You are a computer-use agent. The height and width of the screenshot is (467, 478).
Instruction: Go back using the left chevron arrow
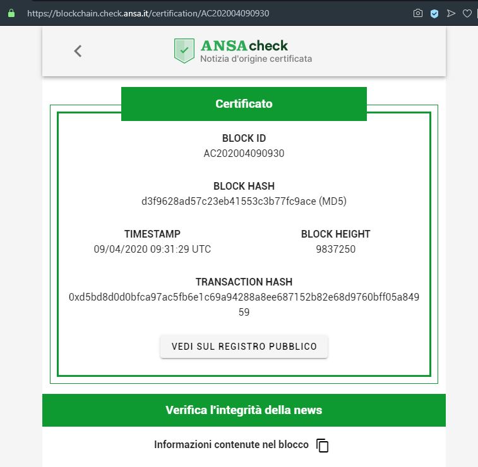[x=78, y=51]
